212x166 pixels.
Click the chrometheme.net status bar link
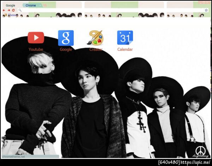pos(13,157)
